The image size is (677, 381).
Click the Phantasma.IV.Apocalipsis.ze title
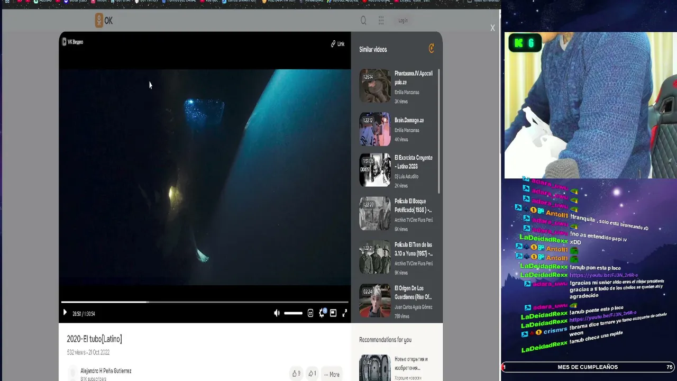click(x=414, y=78)
